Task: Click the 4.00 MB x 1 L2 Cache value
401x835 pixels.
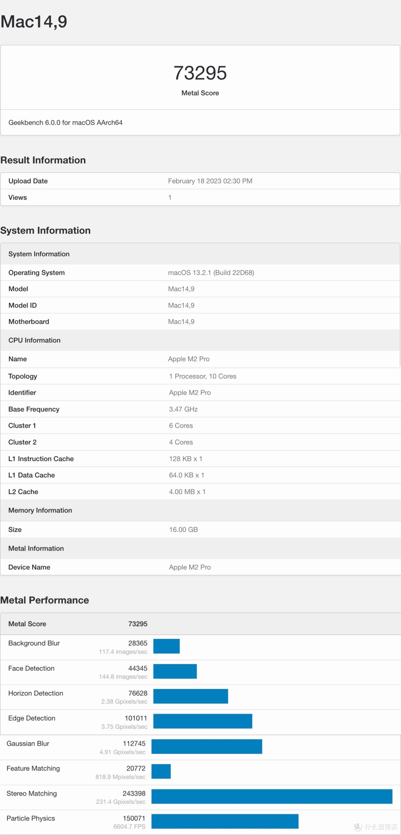Action: [188, 492]
